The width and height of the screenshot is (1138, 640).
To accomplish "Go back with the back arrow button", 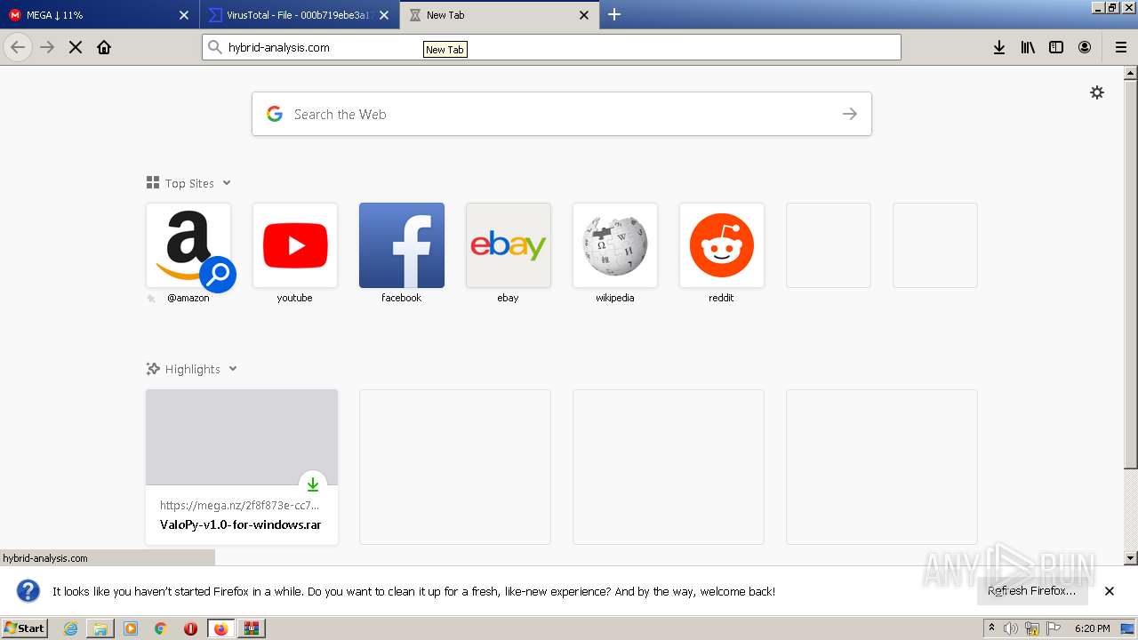I will pos(18,47).
